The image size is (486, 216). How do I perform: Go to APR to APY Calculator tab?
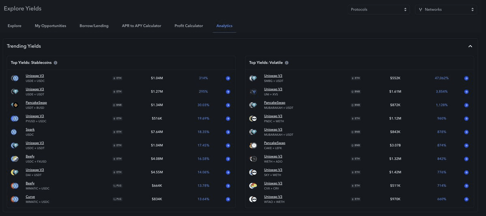[x=141, y=26]
